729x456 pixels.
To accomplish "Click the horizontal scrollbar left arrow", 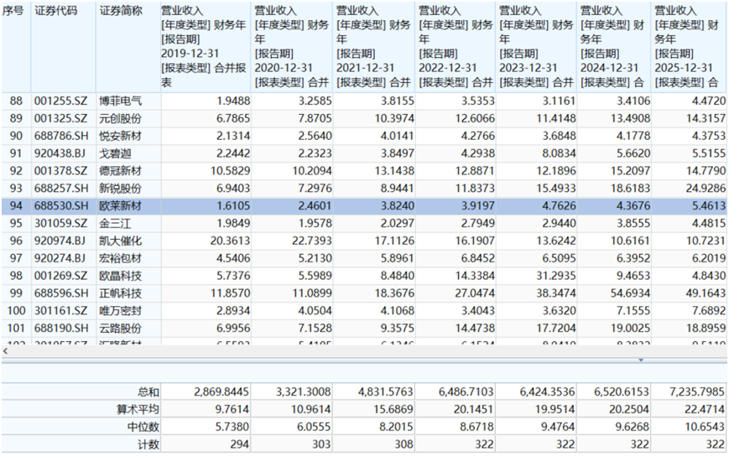I will [x=6, y=351].
